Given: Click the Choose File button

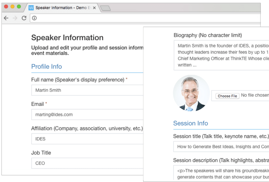Looking at the screenshot, I should 227,96.
